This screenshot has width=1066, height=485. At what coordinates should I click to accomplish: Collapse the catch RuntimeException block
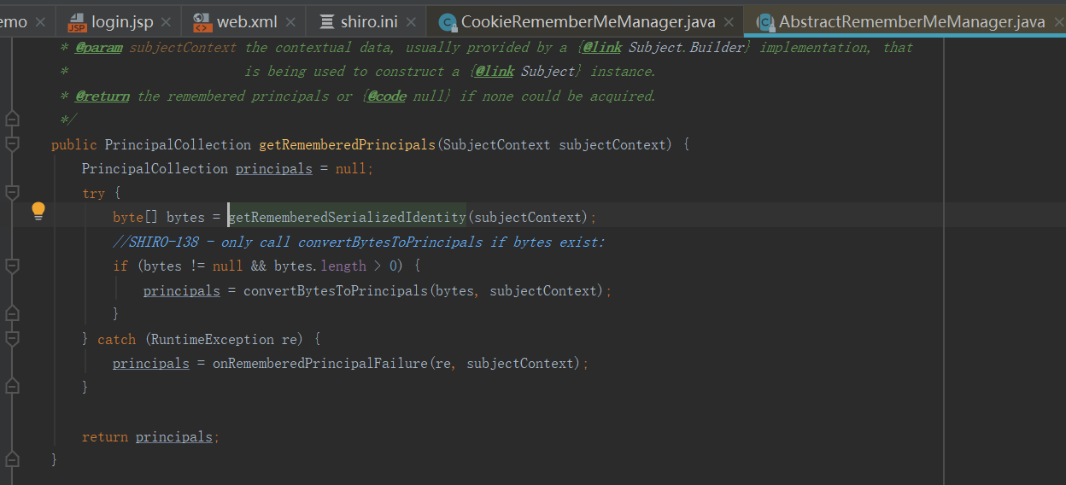point(12,339)
